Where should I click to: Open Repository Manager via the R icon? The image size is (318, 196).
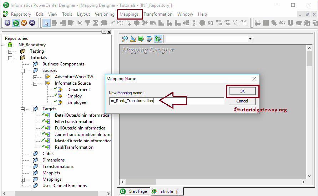coord(7,23)
